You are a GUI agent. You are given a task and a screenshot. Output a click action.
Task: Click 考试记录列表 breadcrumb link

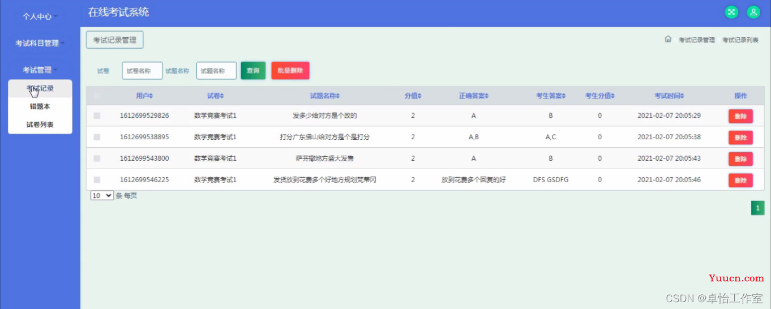pyautogui.click(x=740, y=40)
